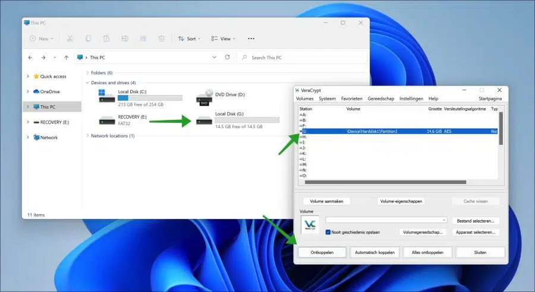This screenshot has height=292, width=535.
Task: Expand the Network locations (1) group
Action: point(87,135)
